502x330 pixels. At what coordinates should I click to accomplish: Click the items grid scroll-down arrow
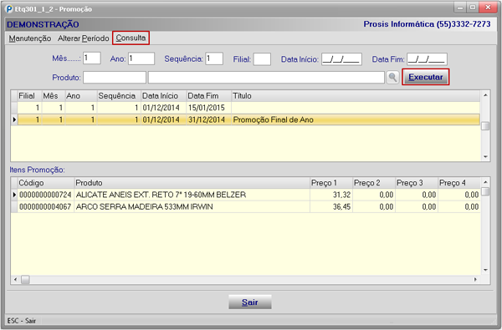pos(485,270)
